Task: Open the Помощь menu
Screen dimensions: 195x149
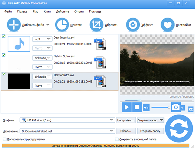Action: (x=95, y=11)
